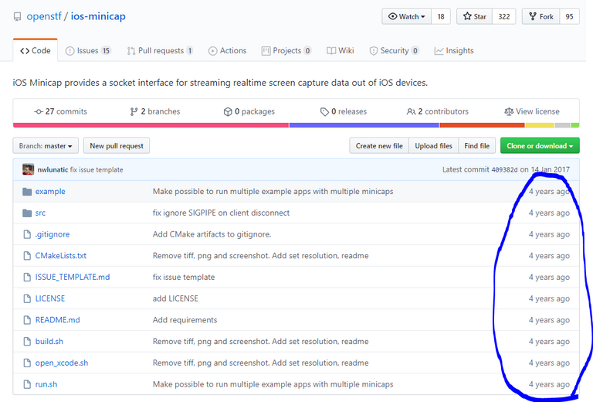Open the Actions tab

click(227, 51)
